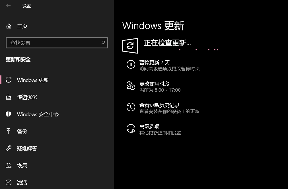
Task: Click the shield icon for Windows 安全中心
Action: (9, 114)
